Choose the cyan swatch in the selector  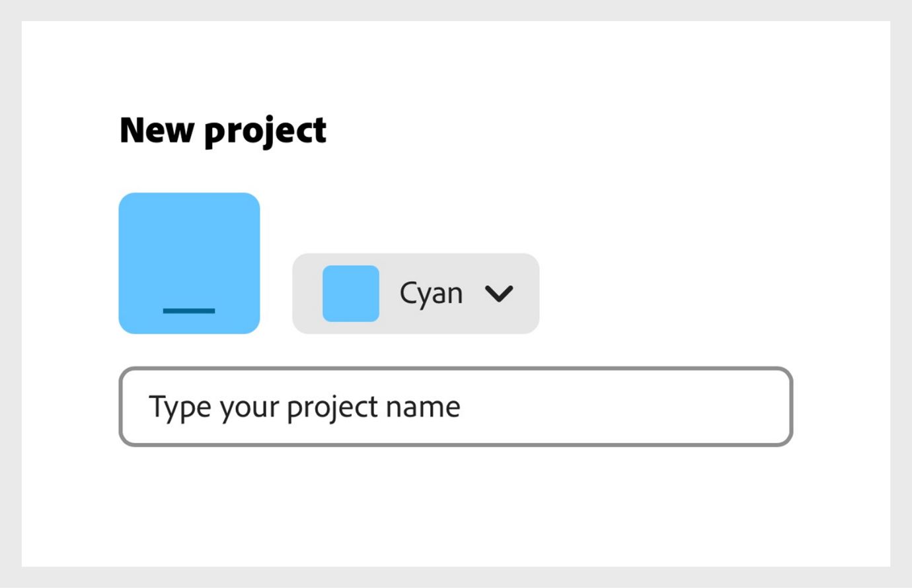(x=351, y=294)
